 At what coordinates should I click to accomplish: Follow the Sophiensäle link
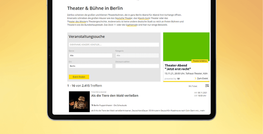pos(132,25)
